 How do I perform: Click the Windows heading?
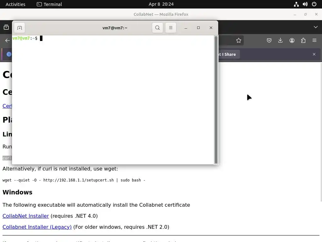pyautogui.click(x=18, y=192)
